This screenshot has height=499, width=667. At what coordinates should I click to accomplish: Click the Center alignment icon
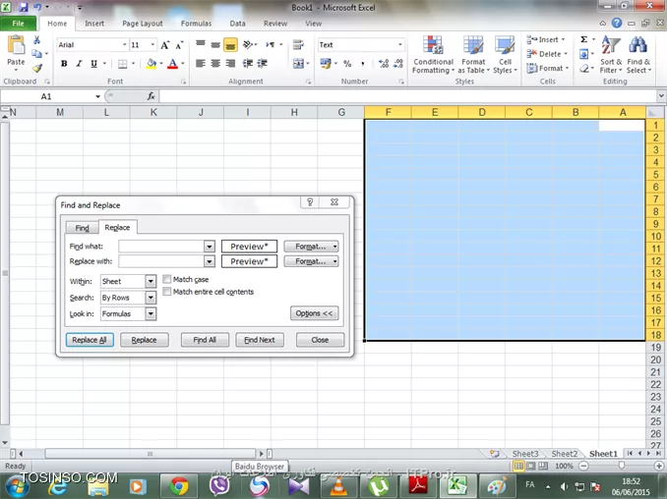coord(215,64)
